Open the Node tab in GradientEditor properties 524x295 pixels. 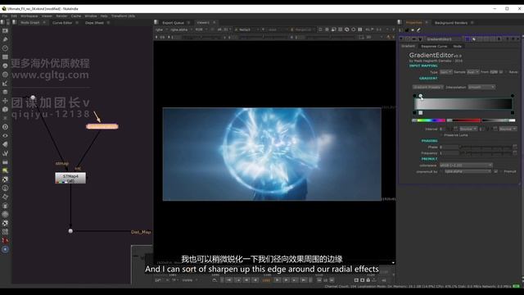(457, 46)
